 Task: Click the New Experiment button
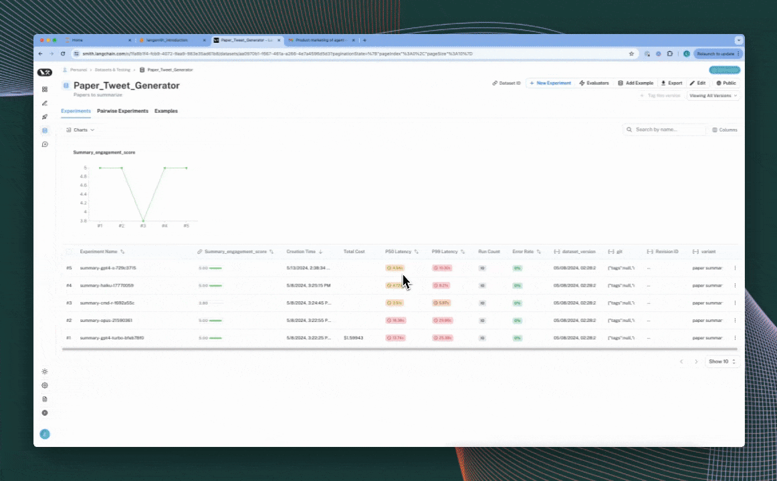point(550,83)
